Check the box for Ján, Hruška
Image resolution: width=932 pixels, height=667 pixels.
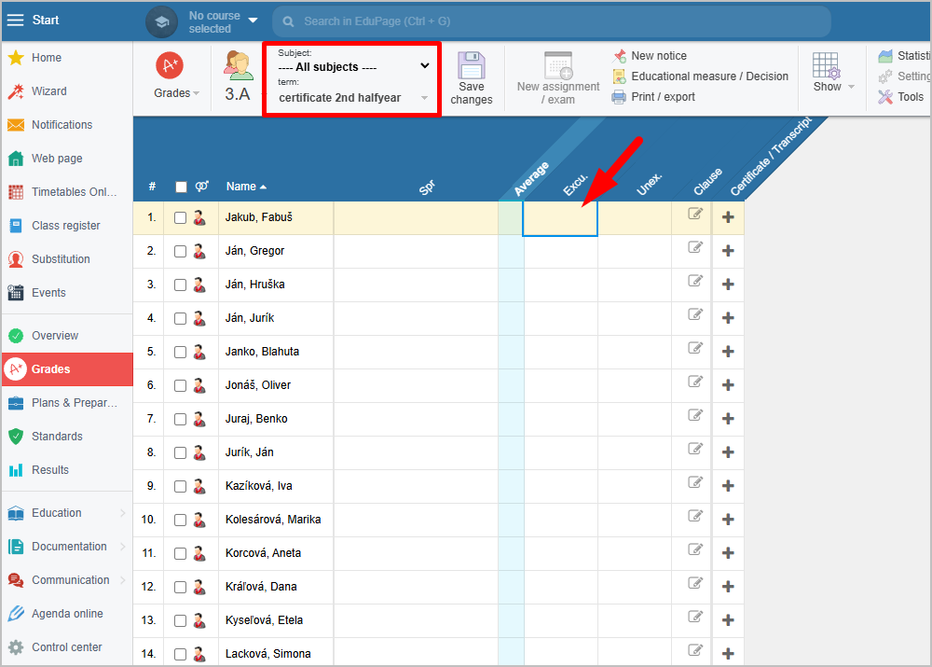click(181, 285)
